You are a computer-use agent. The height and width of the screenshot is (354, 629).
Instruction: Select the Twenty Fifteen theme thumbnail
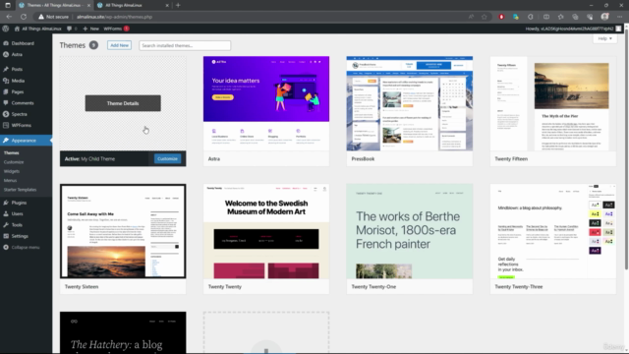coord(552,103)
